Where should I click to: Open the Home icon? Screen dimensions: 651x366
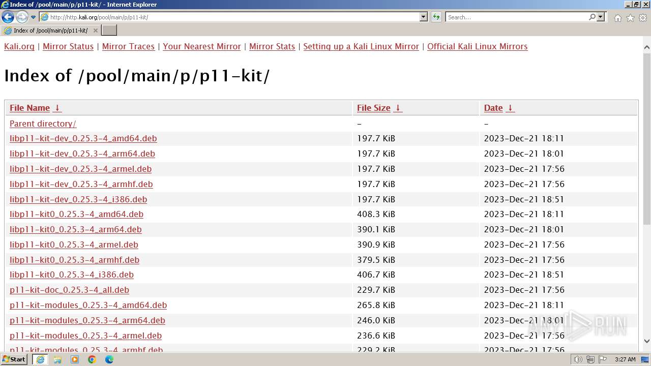(617, 18)
